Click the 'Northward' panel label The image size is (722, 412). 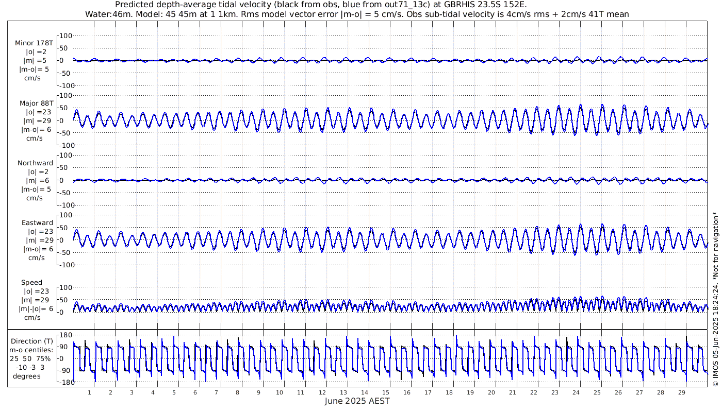(x=35, y=163)
